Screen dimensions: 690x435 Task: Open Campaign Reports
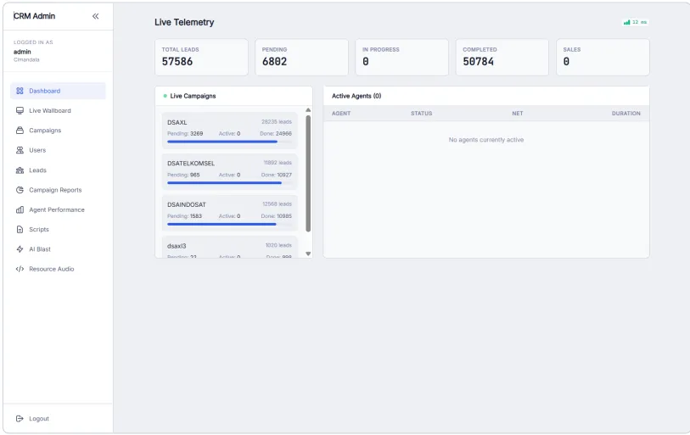click(58, 190)
